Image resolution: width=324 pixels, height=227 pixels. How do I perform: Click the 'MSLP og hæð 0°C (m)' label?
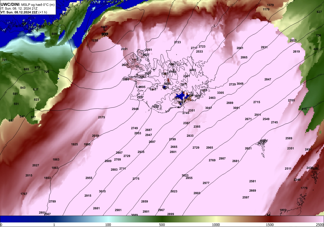tap(38, 5)
